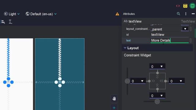The image size is (196, 110).
Task: Click the Constraint Widget heading
Action: pyautogui.click(x=138, y=55)
